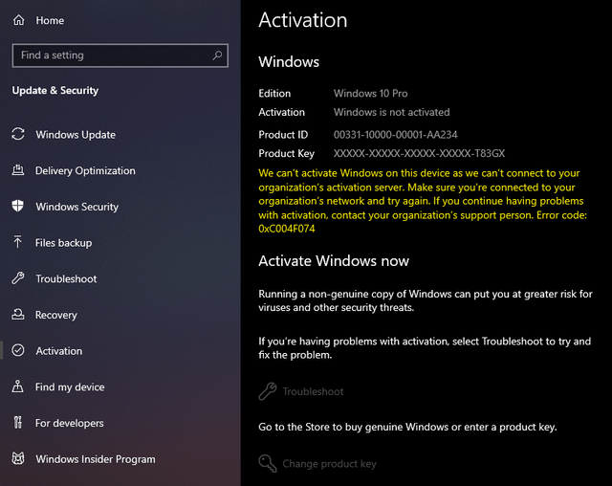This screenshot has width=612, height=486.
Task: Select Files backup in sidebar
Action: pyautogui.click(x=64, y=243)
